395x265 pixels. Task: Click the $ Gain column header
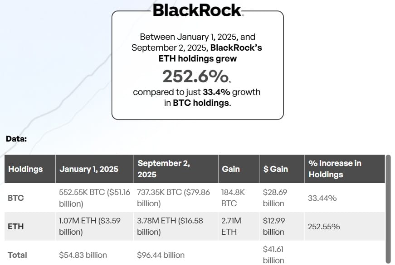pyautogui.click(x=276, y=169)
